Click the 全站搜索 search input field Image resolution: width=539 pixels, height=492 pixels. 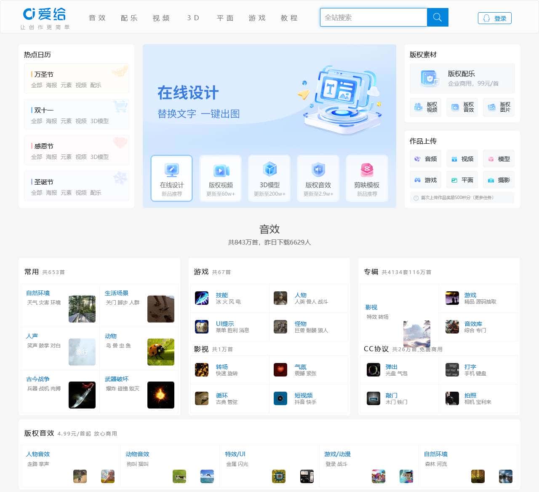pos(374,17)
